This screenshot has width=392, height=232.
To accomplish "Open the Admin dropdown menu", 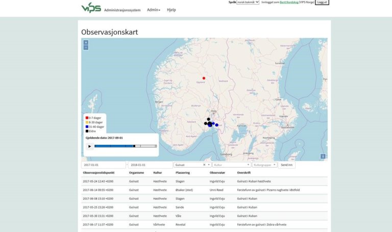I will (154, 10).
